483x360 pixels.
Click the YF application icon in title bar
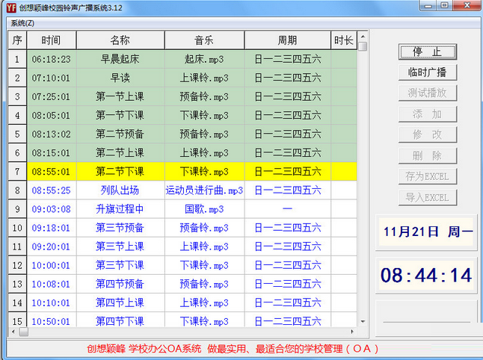pyautogui.click(x=11, y=7)
